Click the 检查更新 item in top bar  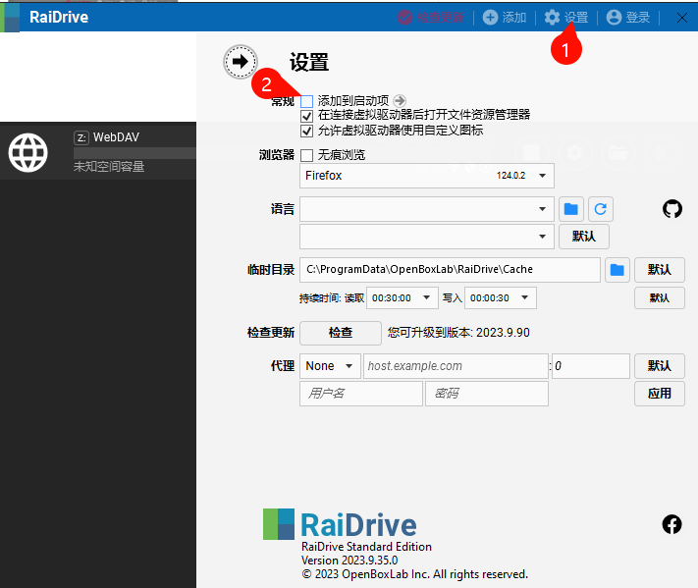point(431,18)
